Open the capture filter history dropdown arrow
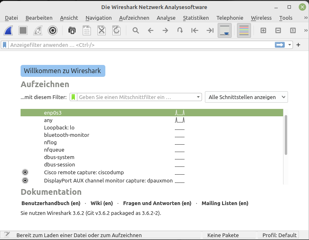The height and width of the screenshot is (240, 309). [x=198, y=97]
